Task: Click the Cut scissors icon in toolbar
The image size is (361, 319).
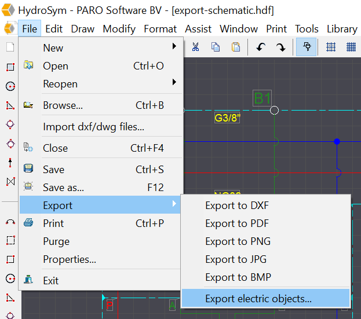Action: click(x=195, y=47)
